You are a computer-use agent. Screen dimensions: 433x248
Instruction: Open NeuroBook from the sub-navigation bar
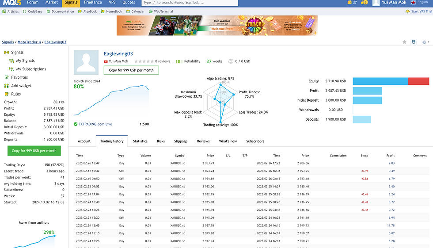[x=111, y=11]
